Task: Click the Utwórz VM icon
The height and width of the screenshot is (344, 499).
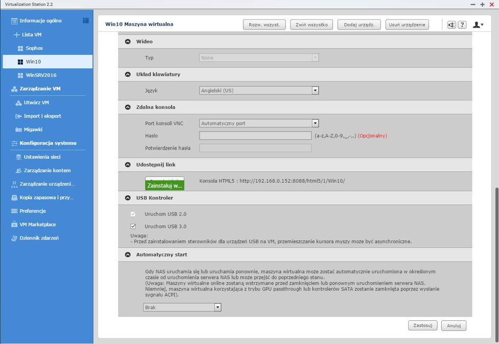Action: click(19, 103)
